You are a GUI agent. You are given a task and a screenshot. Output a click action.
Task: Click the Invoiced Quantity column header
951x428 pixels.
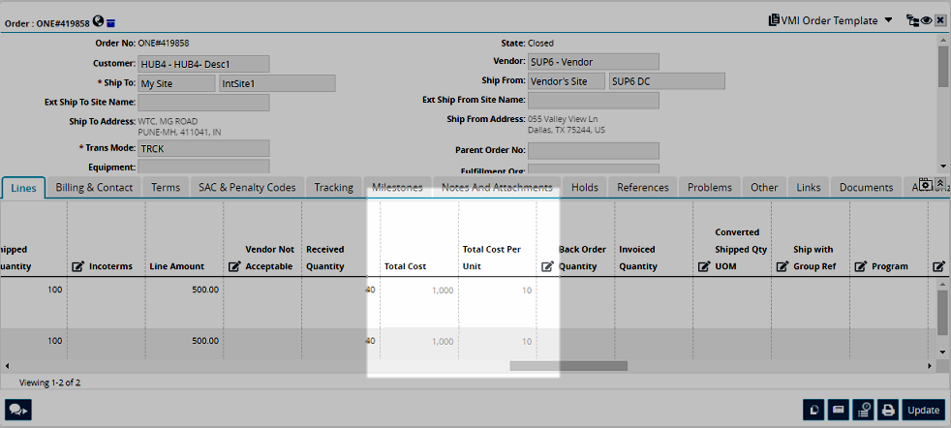tap(638, 258)
